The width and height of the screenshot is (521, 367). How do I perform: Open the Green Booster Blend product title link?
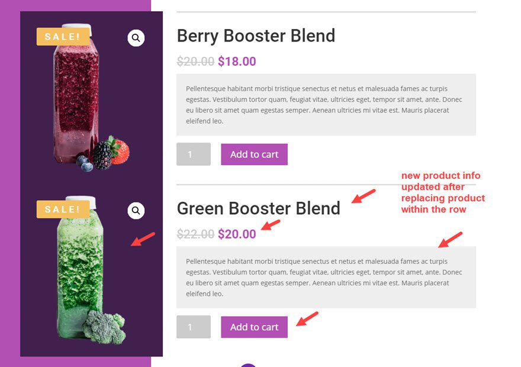coord(259,208)
